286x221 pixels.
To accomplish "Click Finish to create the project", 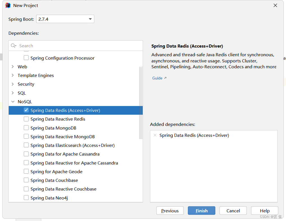I will tap(202, 211).
